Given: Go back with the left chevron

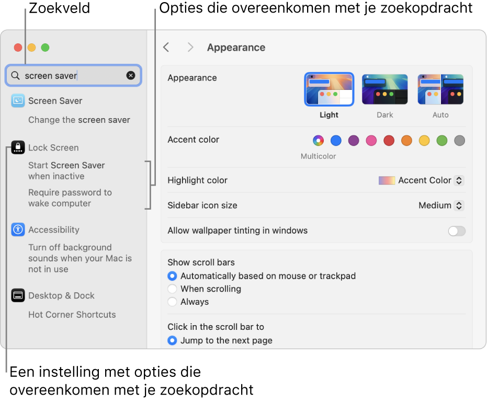Looking at the screenshot, I should tap(166, 48).
